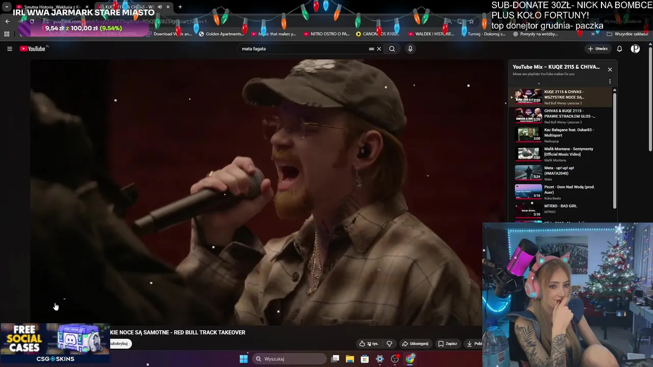Play Pezet - Dom Nad Wodą from playlist
653x367 pixels.
point(561,192)
